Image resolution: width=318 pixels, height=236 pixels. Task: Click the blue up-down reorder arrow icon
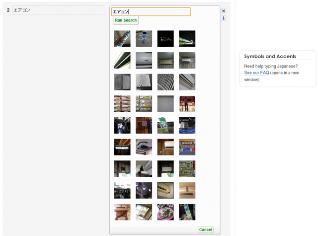224,18
